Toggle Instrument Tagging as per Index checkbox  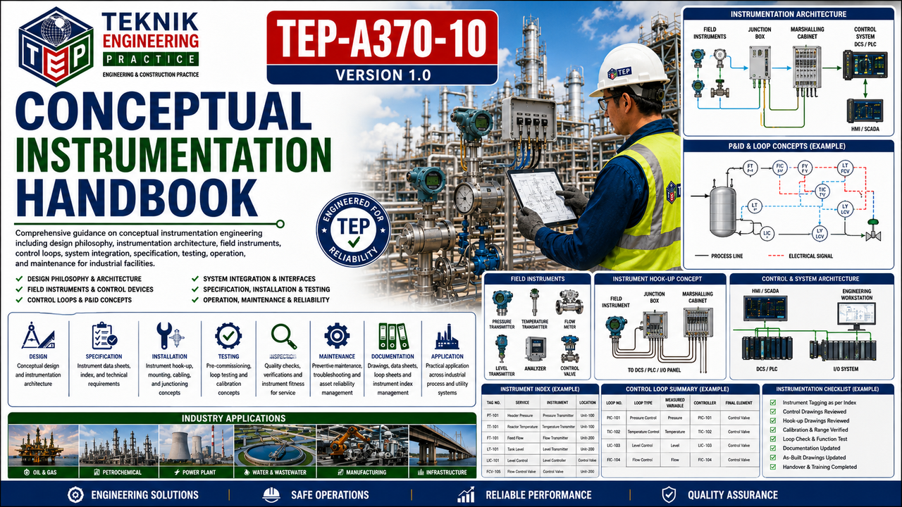[772, 402]
